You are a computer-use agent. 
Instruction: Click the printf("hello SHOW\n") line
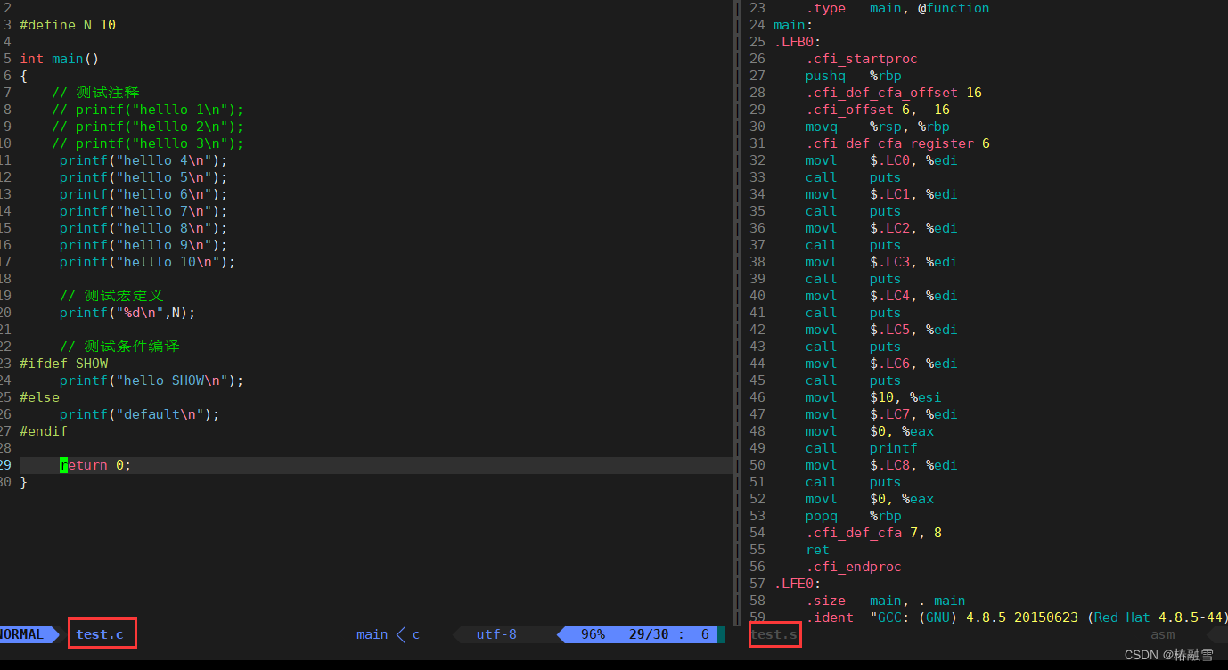[x=151, y=380]
